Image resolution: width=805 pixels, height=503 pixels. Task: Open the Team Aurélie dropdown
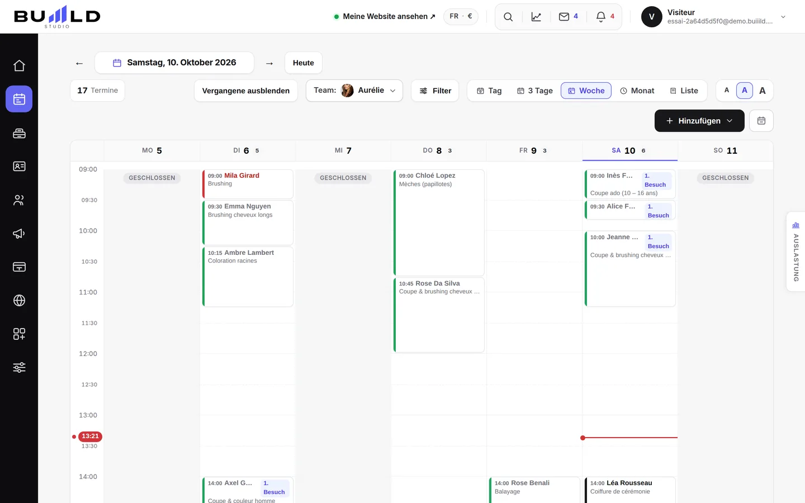click(x=354, y=91)
